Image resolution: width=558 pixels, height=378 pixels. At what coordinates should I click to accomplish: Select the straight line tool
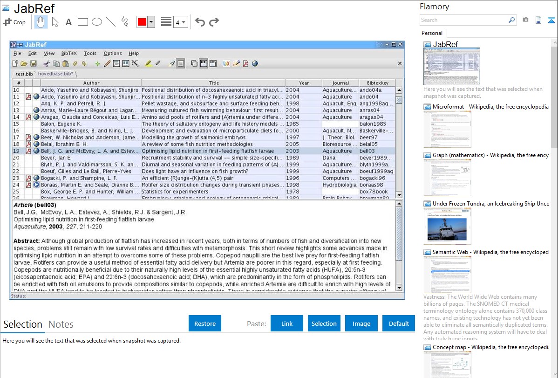(x=111, y=22)
